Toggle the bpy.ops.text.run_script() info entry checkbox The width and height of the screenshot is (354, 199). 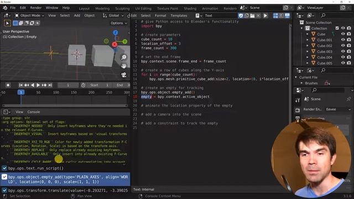pos(4,168)
